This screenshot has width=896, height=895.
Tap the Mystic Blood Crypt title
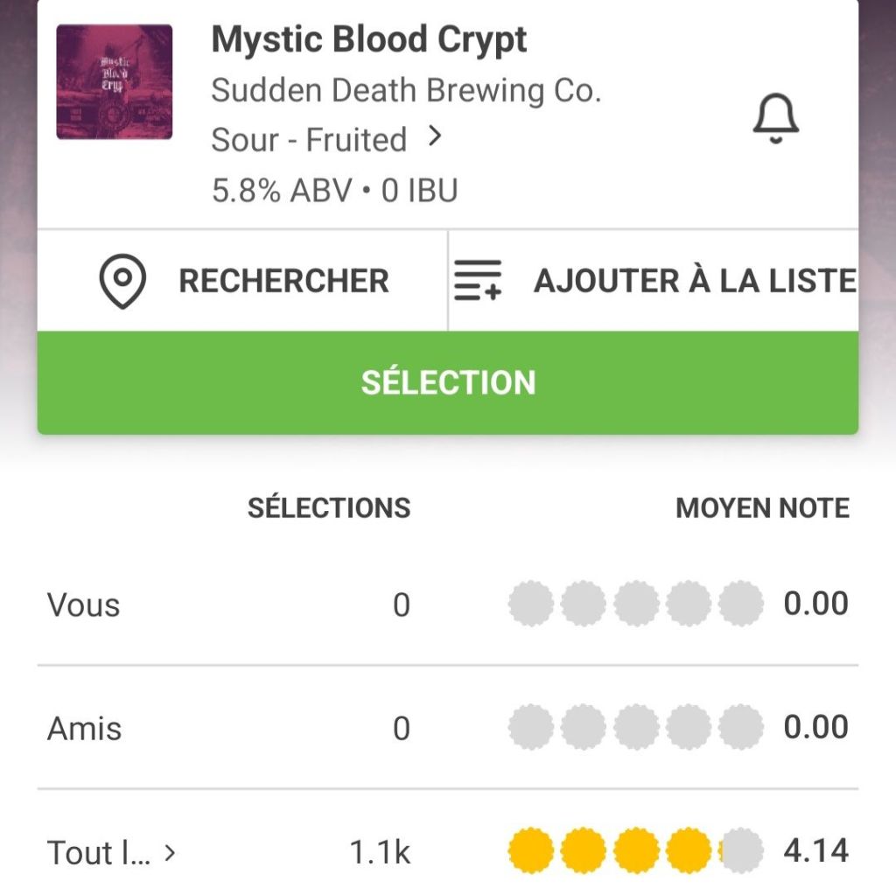369,39
